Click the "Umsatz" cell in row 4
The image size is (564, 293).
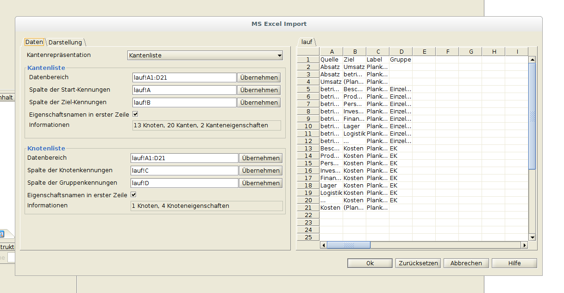pyautogui.click(x=332, y=81)
